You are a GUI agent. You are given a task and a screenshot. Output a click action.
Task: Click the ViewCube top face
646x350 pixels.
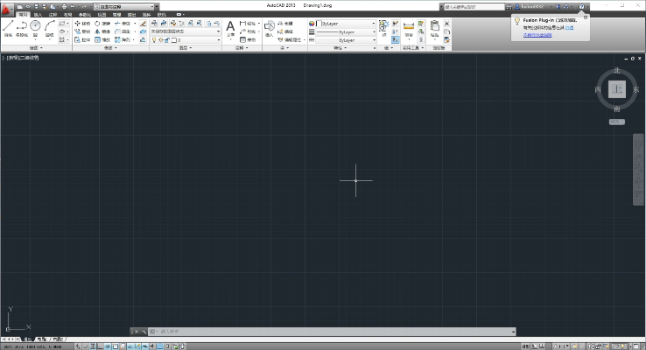click(x=618, y=89)
